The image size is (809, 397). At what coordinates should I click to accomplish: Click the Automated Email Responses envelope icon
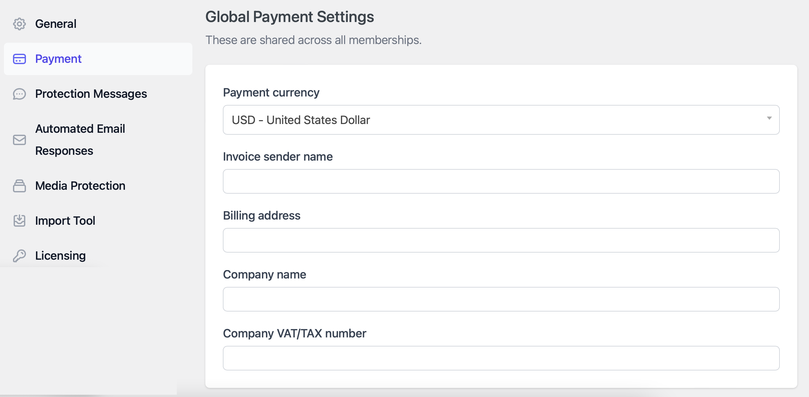(x=19, y=140)
